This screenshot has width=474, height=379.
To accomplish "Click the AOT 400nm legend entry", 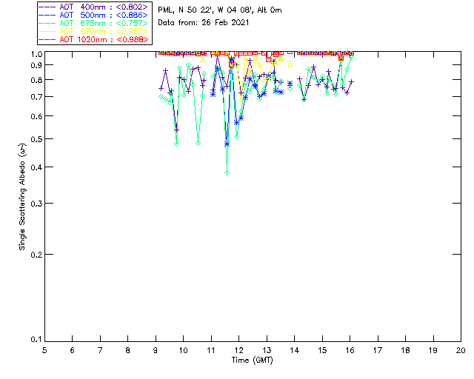I will [94, 7].
